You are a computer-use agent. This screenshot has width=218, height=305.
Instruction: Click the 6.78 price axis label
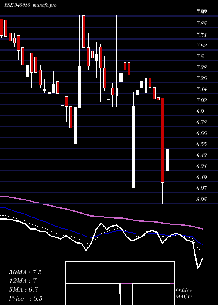(x=201, y=122)
